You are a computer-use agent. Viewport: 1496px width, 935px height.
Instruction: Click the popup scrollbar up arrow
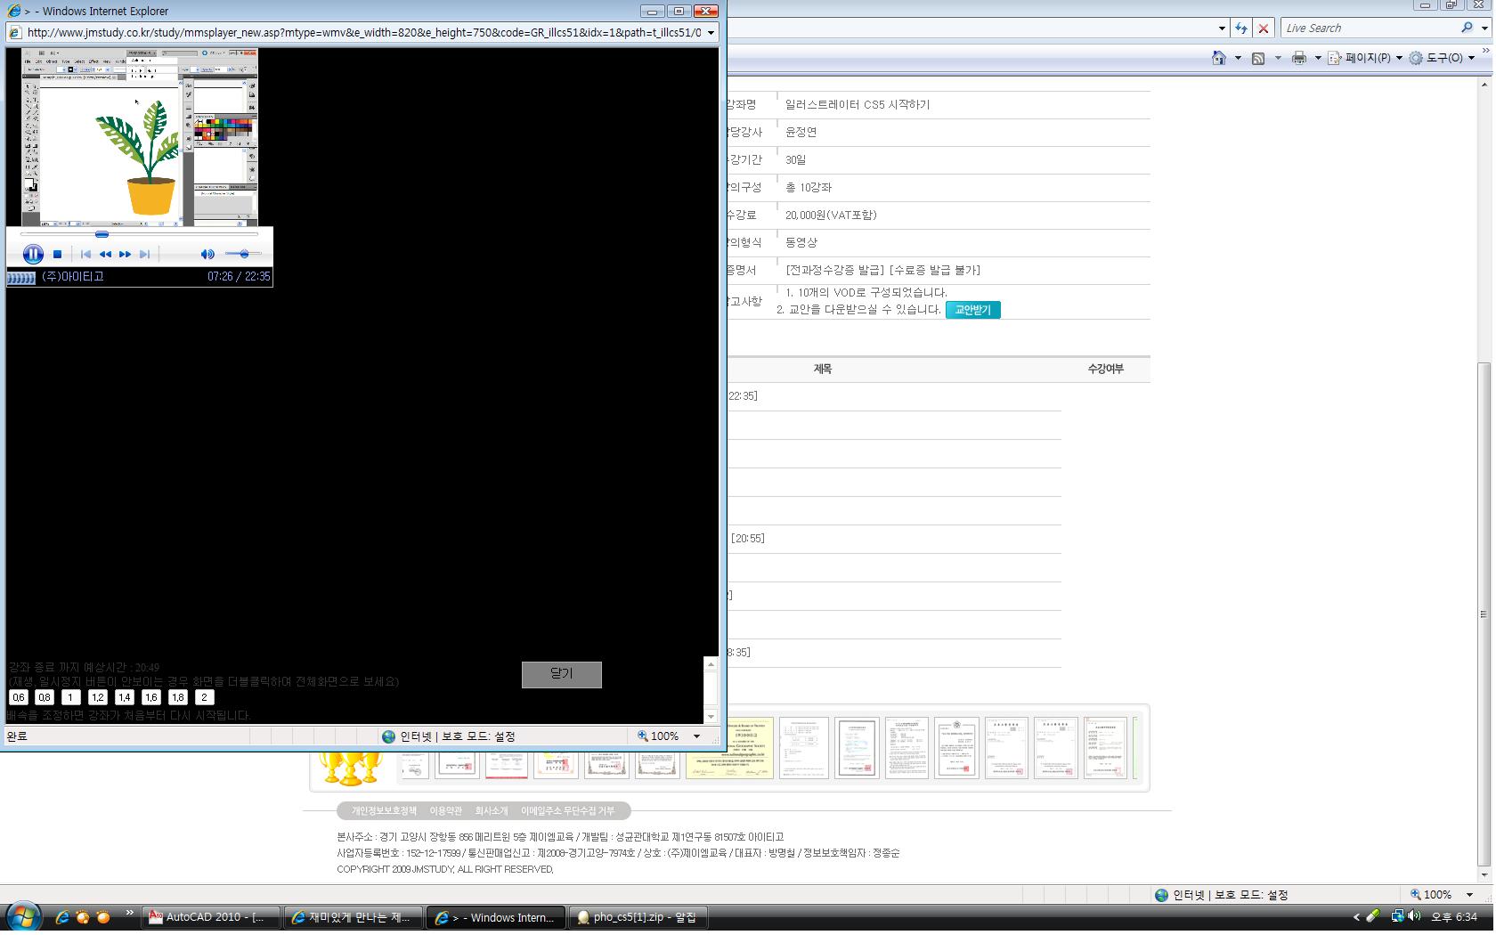point(711,664)
